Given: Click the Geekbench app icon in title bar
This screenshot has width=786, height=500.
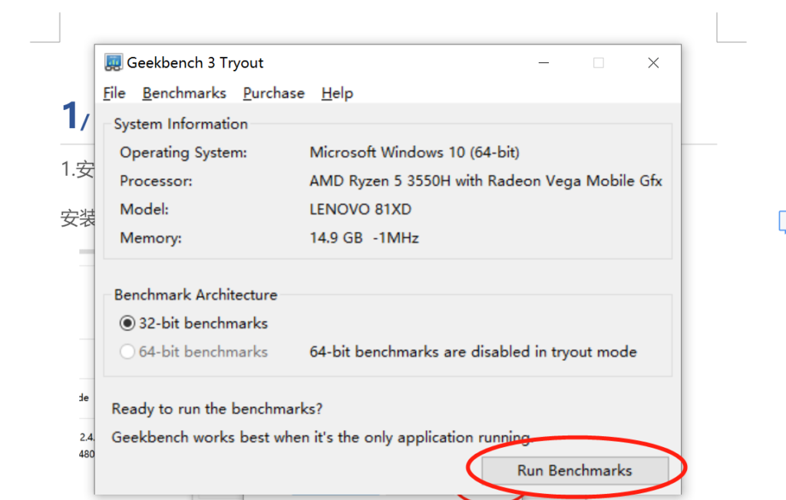Looking at the screenshot, I should [x=114, y=63].
